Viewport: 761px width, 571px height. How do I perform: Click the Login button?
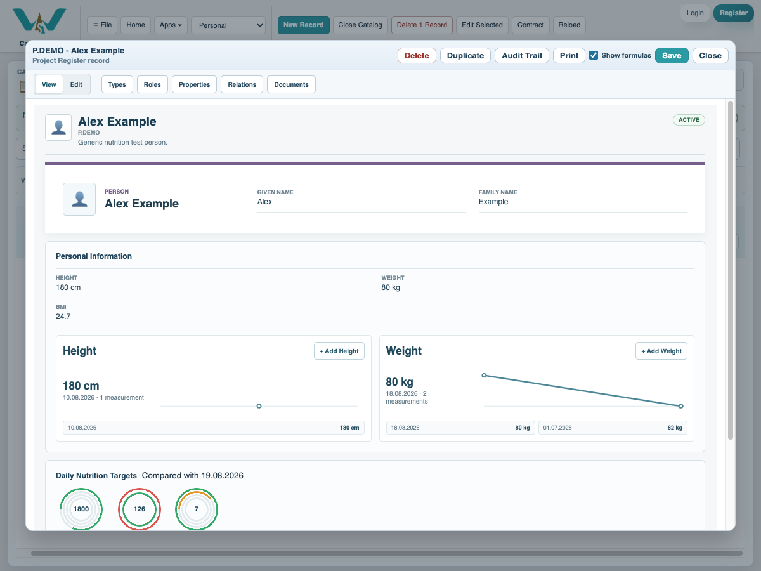[x=695, y=13]
